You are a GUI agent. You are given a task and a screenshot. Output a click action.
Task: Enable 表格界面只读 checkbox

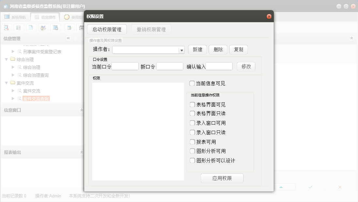192,113
